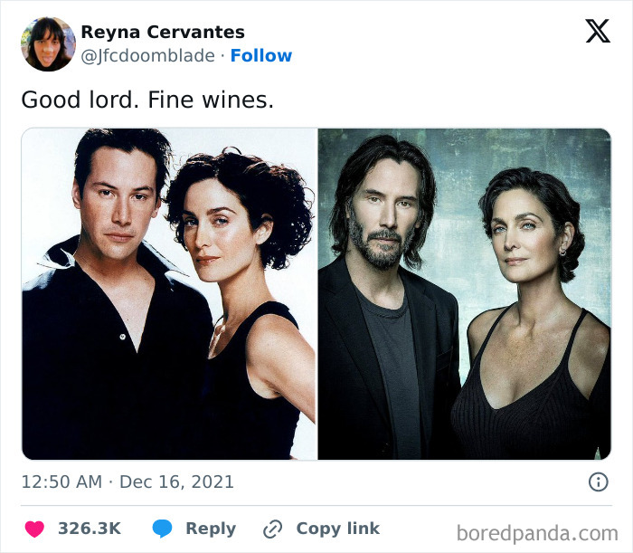Open the @Jfcdoomblade handle link
This screenshot has height=553, width=633.
[147, 56]
